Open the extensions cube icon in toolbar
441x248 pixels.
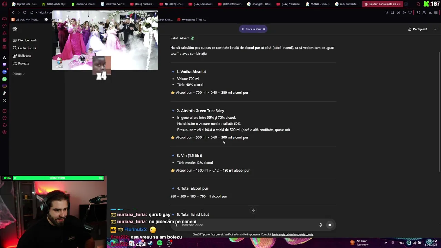[418, 12]
